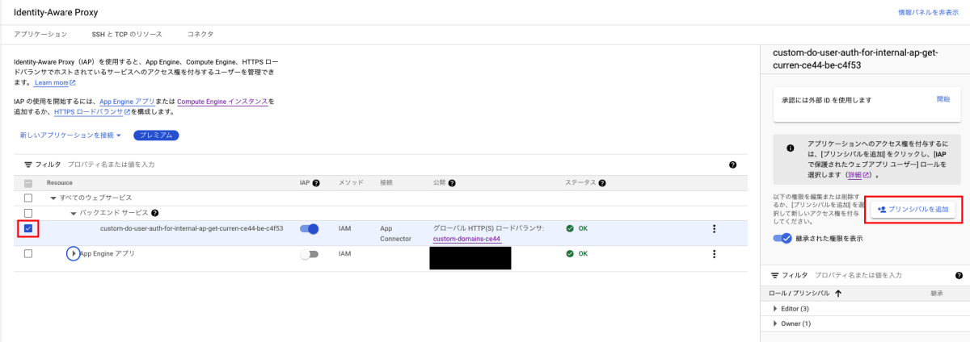Viewport: 970px width, 342px height.
Task: Open three-dot menu for custom-do-user-auth row
Action: pos(714,229)
